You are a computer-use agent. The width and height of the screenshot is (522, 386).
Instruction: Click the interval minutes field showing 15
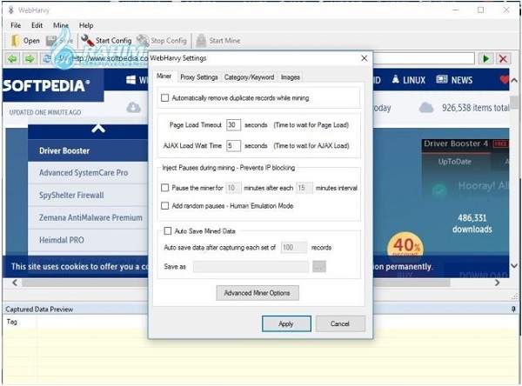click(304, 188)
